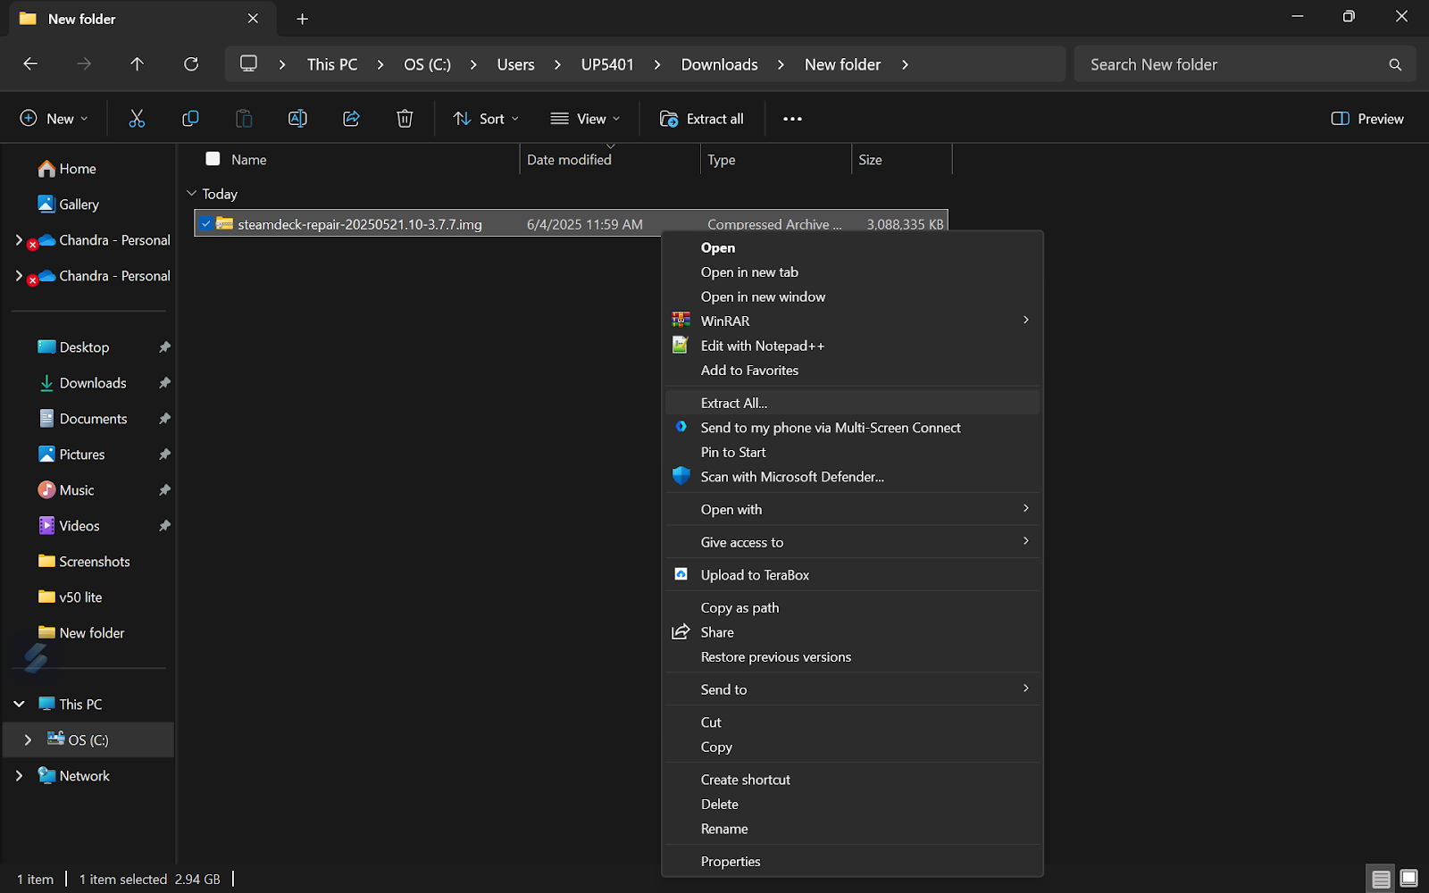The height and width of the screenshot is (893, 1429).
Task: Click Downloads in the breadcrumb path
Action: [719, 64]
